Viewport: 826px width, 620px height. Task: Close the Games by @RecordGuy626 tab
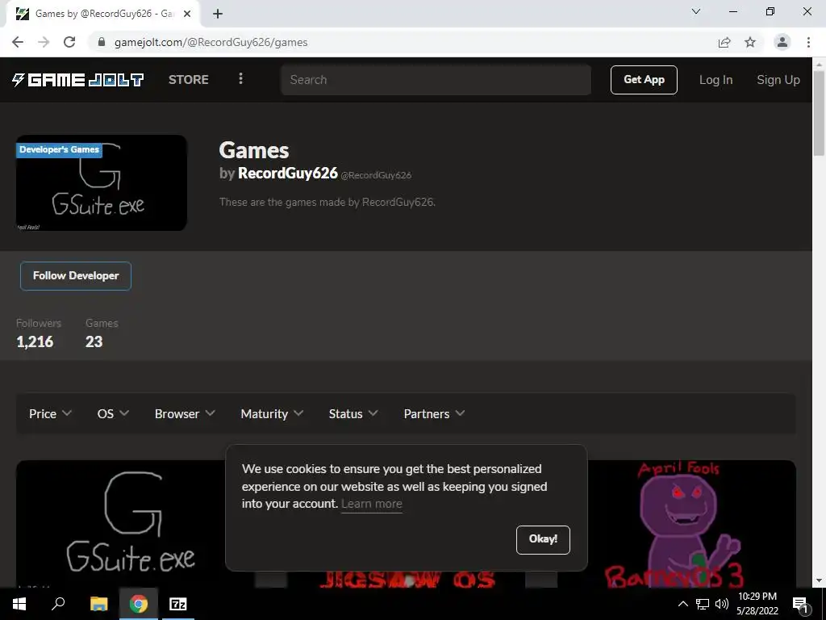(x=187, y=14)
